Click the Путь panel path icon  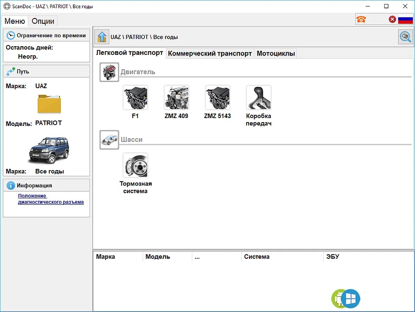[11, 71]
